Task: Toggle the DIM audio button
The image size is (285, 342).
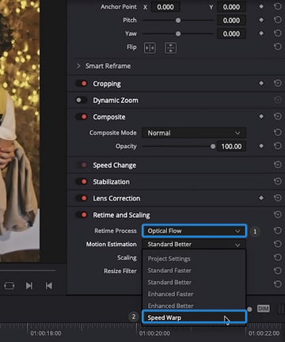Action: tap(264, 309)
